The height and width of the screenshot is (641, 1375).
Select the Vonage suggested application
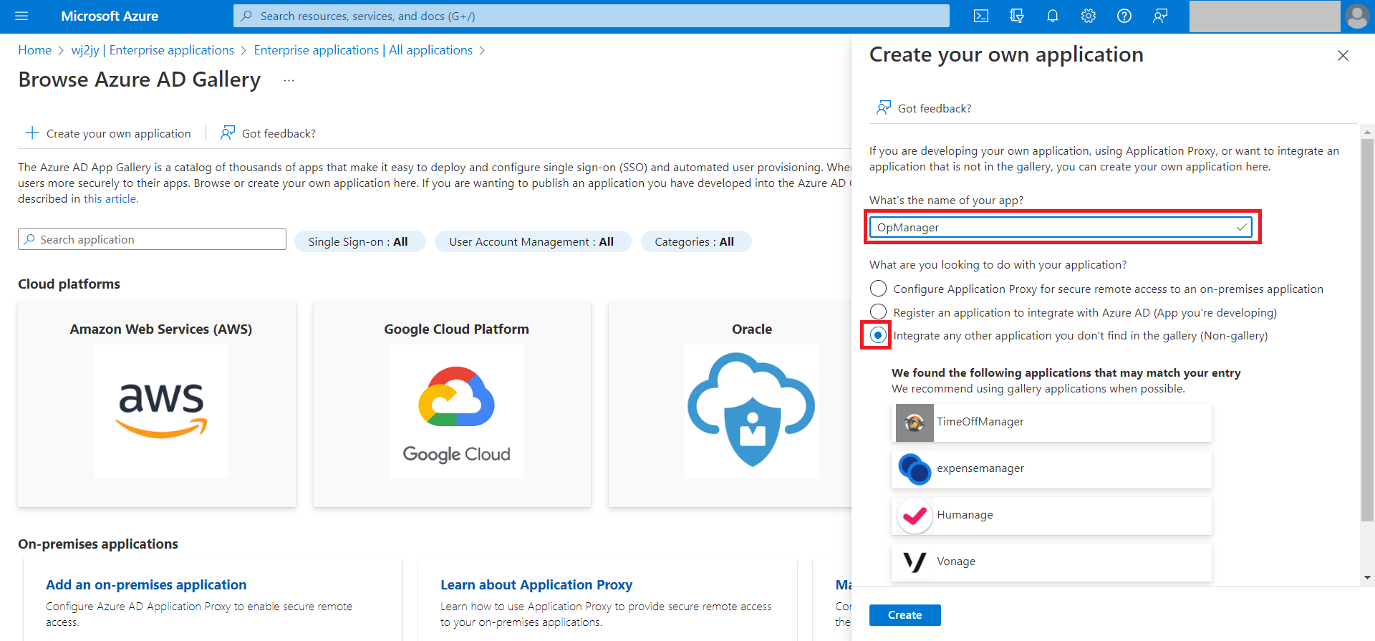tap(1051, 562)
